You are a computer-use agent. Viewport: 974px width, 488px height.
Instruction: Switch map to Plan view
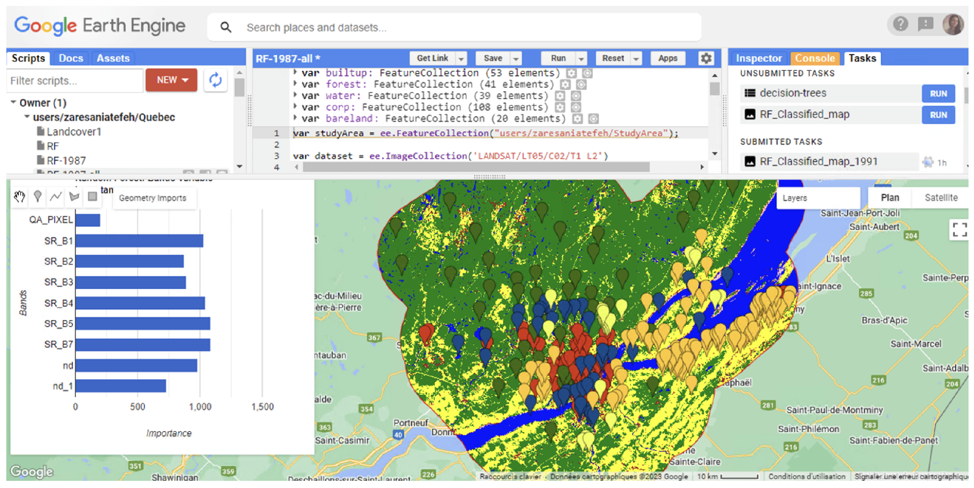(x=890, y=198)
